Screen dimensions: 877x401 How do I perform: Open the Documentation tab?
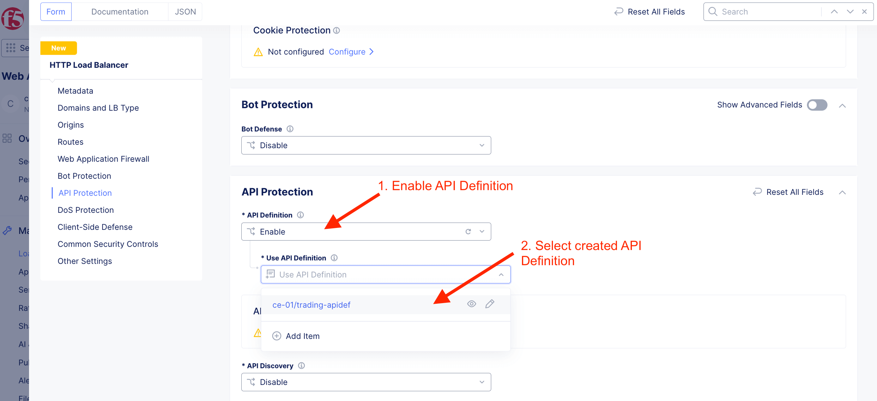tap(120, 12)
